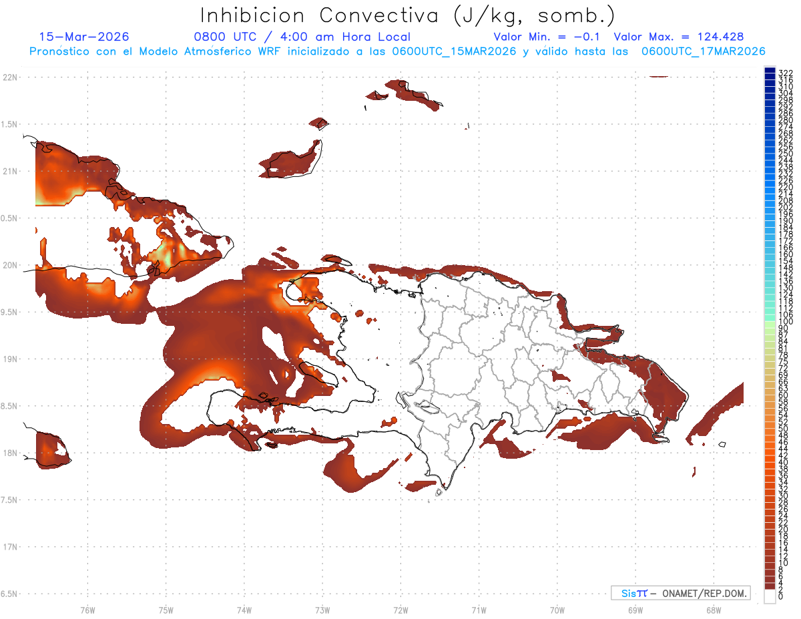This screenshot has height=619, width=801.
Task: Click the '10' colorbar label
Action: pyautogui.click(x=784, y=562)
